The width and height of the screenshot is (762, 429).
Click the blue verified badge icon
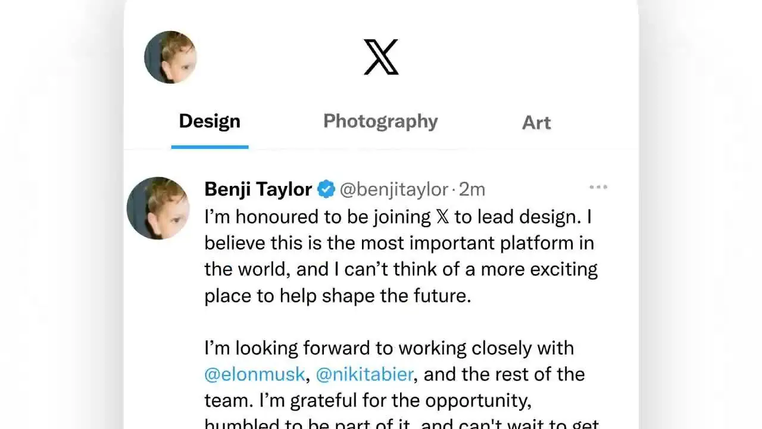326,189
